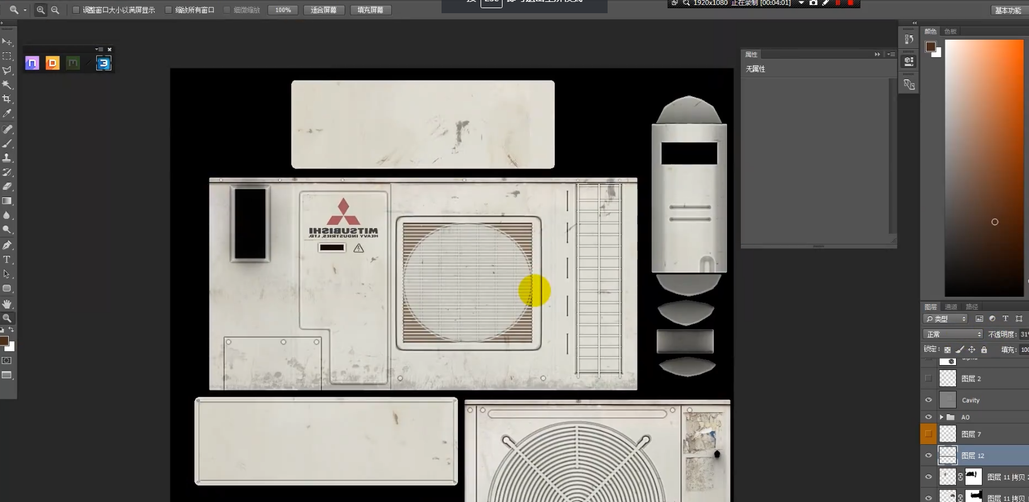Filter layers by adjustment type

pyautogui.click(x=992, y=319)
